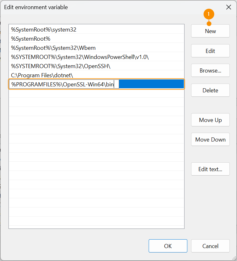Select the System32\Wbem path entry
Viewport: 237px width, 261px height.
click(53, 48)
